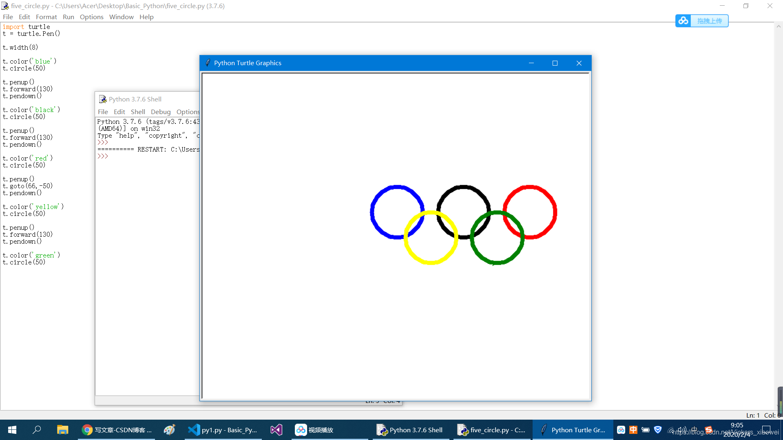Click the Tencent security shield tray icon
Screen dimensions: 783x440
[658, 430]
